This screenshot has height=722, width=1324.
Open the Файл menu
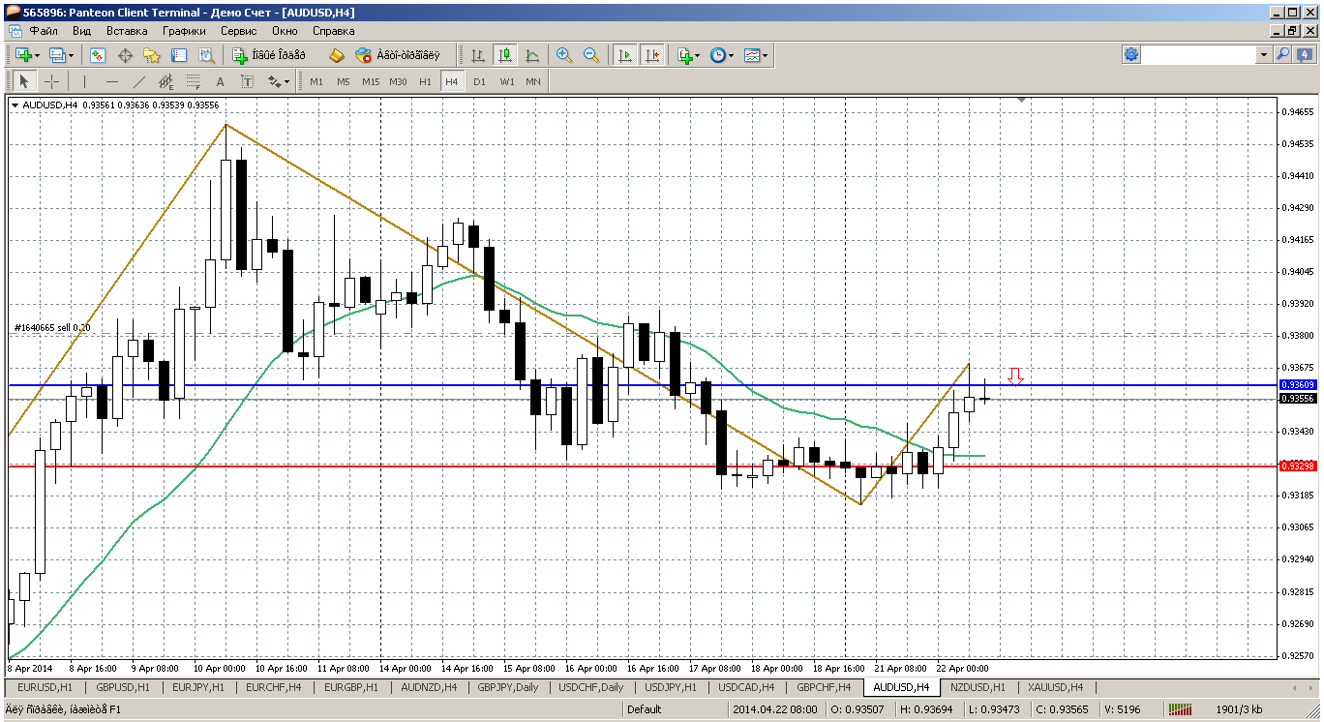click(44, 31)
